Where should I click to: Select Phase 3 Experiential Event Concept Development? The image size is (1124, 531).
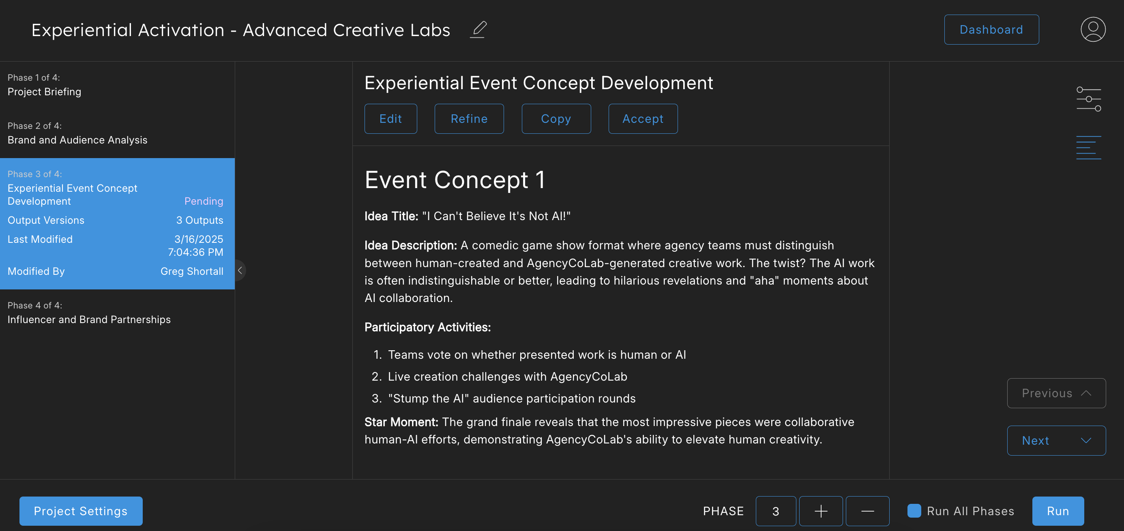coord(73,194)
